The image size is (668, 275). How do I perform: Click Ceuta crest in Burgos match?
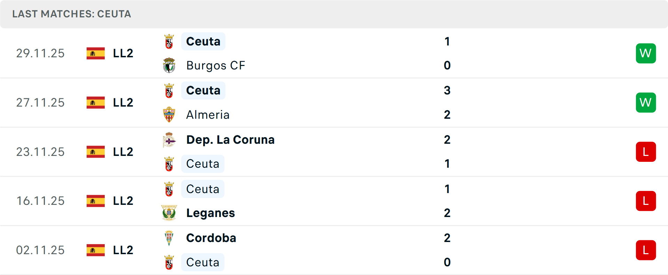[169, 42]
